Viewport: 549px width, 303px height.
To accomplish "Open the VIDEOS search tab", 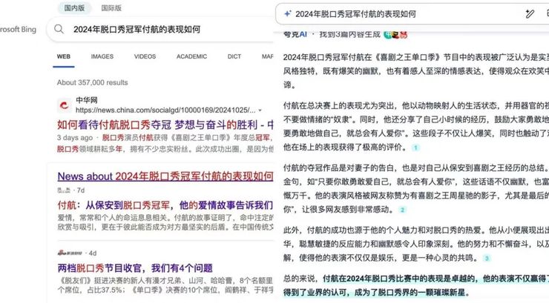I will 145,56.
